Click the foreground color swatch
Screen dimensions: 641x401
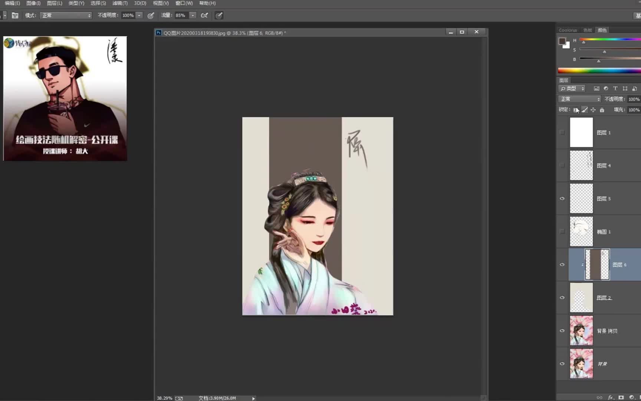tap(562, 41)
